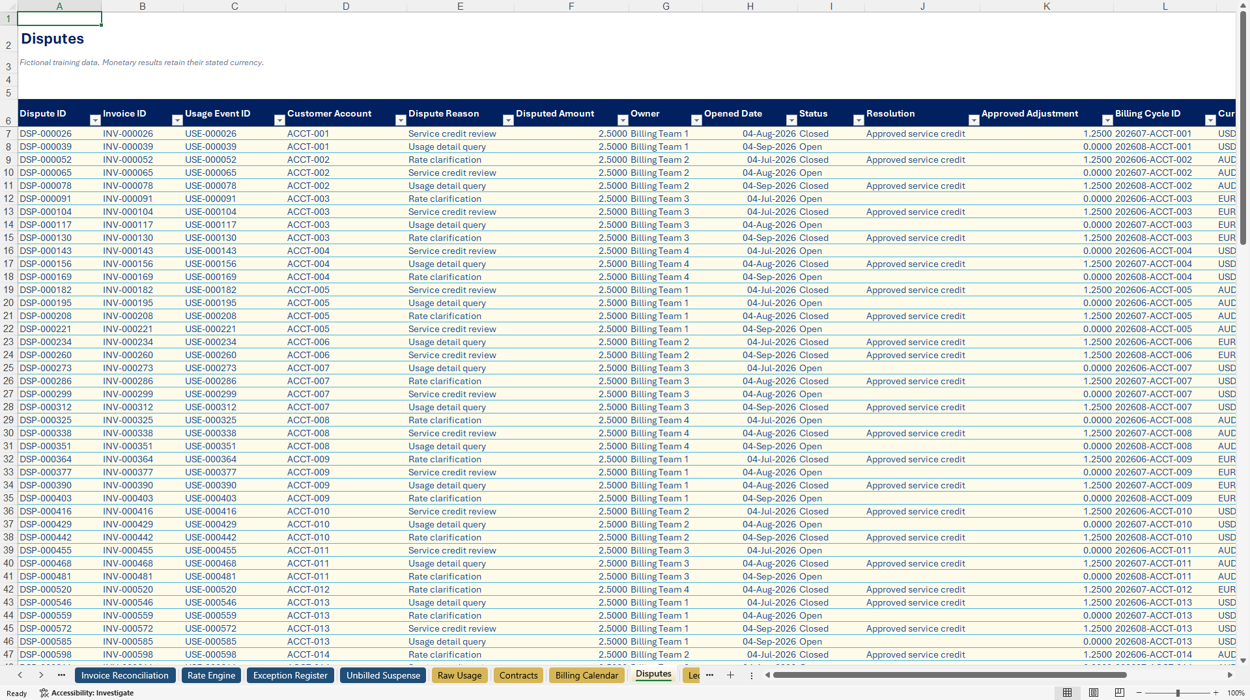Select row 25 header
1250x700 pixels.
[x=8, y=368]
